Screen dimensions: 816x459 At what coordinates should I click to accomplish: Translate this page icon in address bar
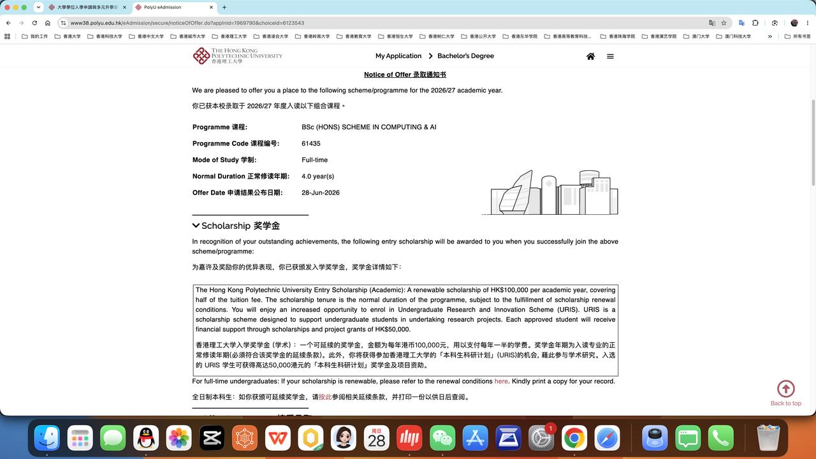point(712,23)
